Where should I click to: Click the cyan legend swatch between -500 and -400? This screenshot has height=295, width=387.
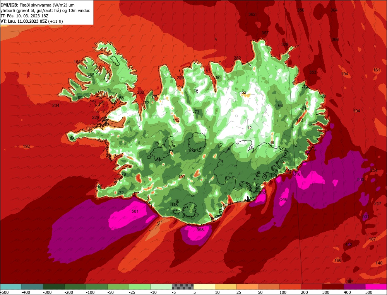coord(11,287)
